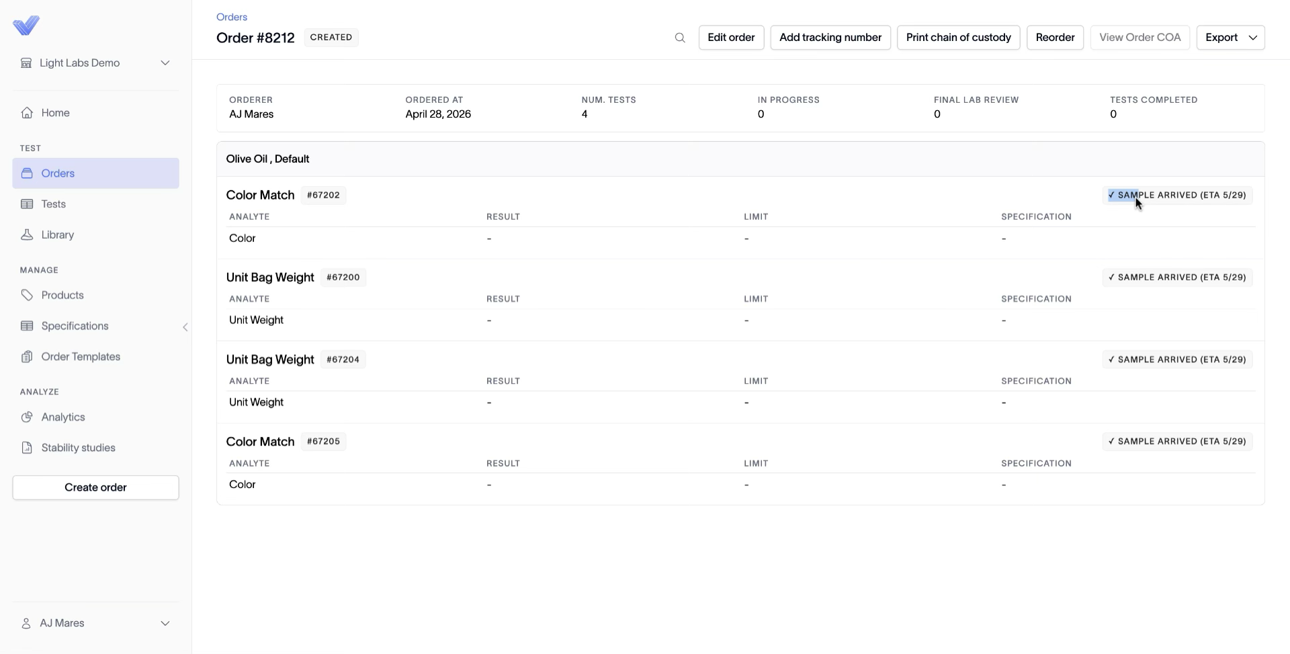Collapse the sidebar with the chevron
This screenshot has width=1290, height=654.
(x=185, y=327)
